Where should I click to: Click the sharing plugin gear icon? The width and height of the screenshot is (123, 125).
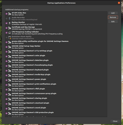(x=9, y=99)
